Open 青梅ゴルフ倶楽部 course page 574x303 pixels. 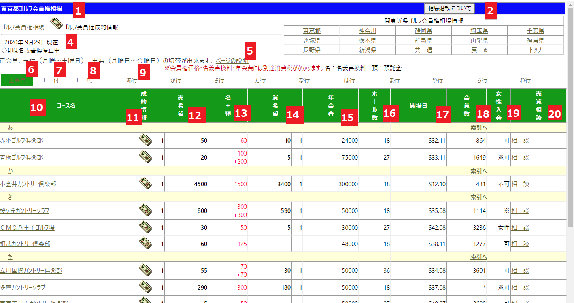point(21,157)
